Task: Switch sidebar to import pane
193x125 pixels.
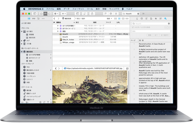Action: (38, 19)
